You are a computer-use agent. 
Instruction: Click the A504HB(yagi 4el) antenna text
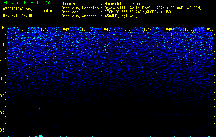click(x=121, y=16)
